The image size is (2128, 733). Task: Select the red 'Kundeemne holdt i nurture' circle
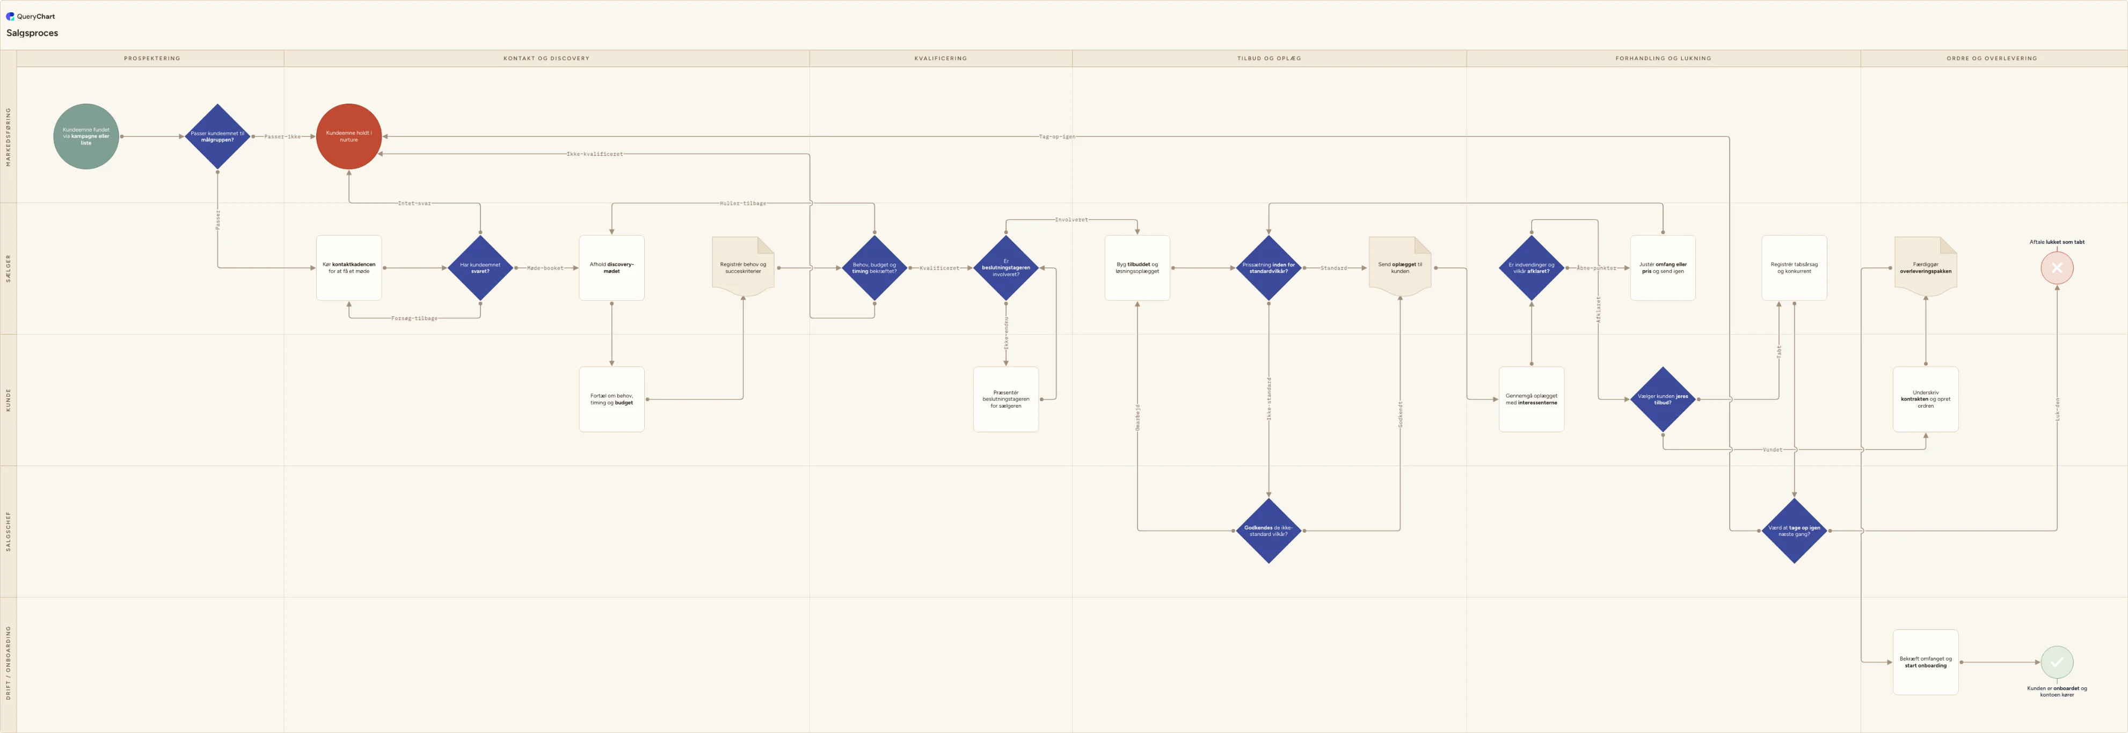click(348, 136)
